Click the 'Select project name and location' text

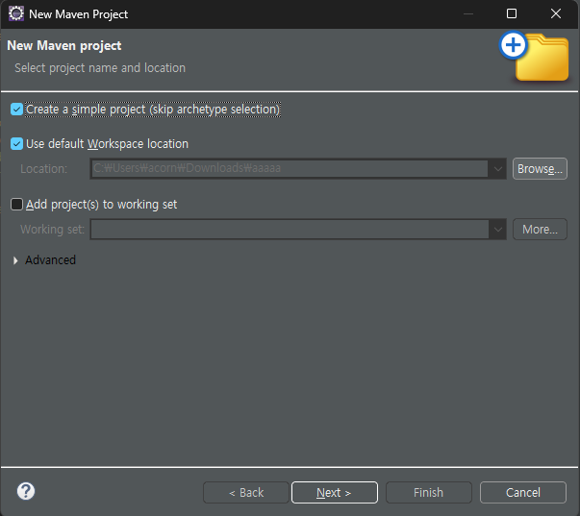(x=100, y=68)
